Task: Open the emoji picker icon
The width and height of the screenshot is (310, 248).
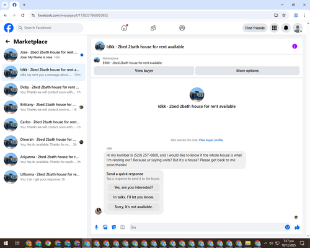Action: (x=287, y=228)
